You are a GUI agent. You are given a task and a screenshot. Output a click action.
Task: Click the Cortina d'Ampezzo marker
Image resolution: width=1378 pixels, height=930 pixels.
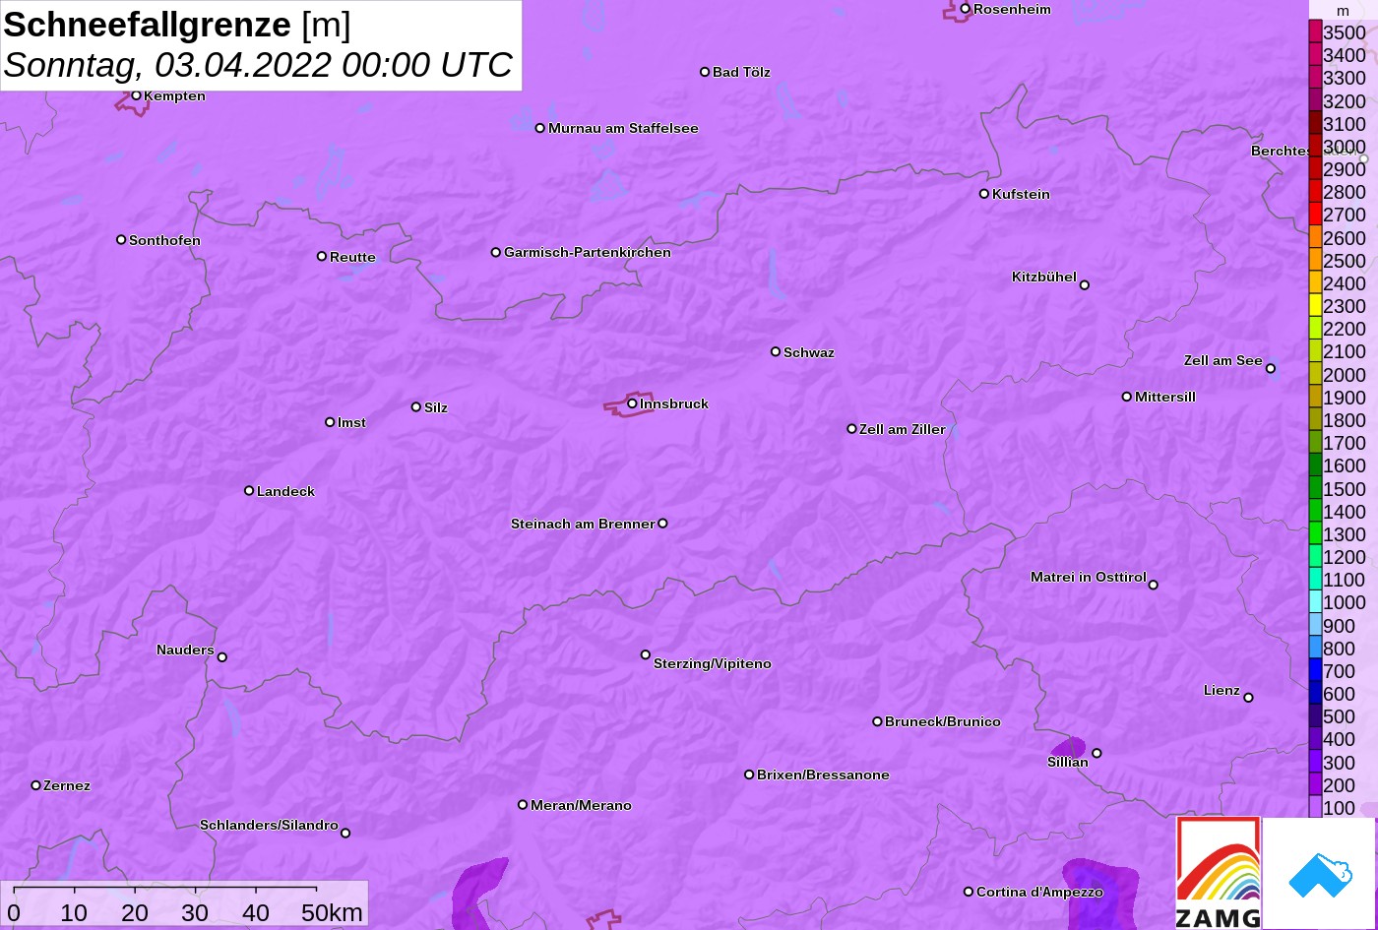coord(969,892)
